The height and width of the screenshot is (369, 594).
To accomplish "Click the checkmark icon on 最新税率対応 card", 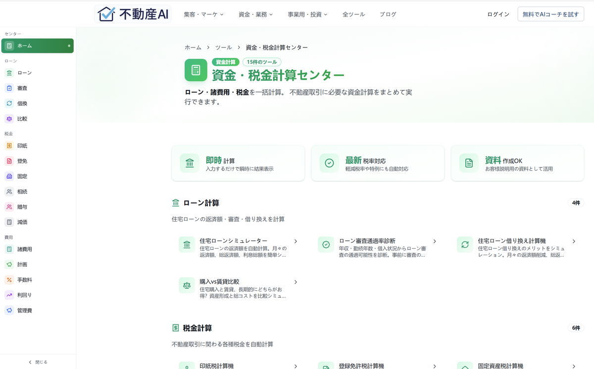I will 329,163.
